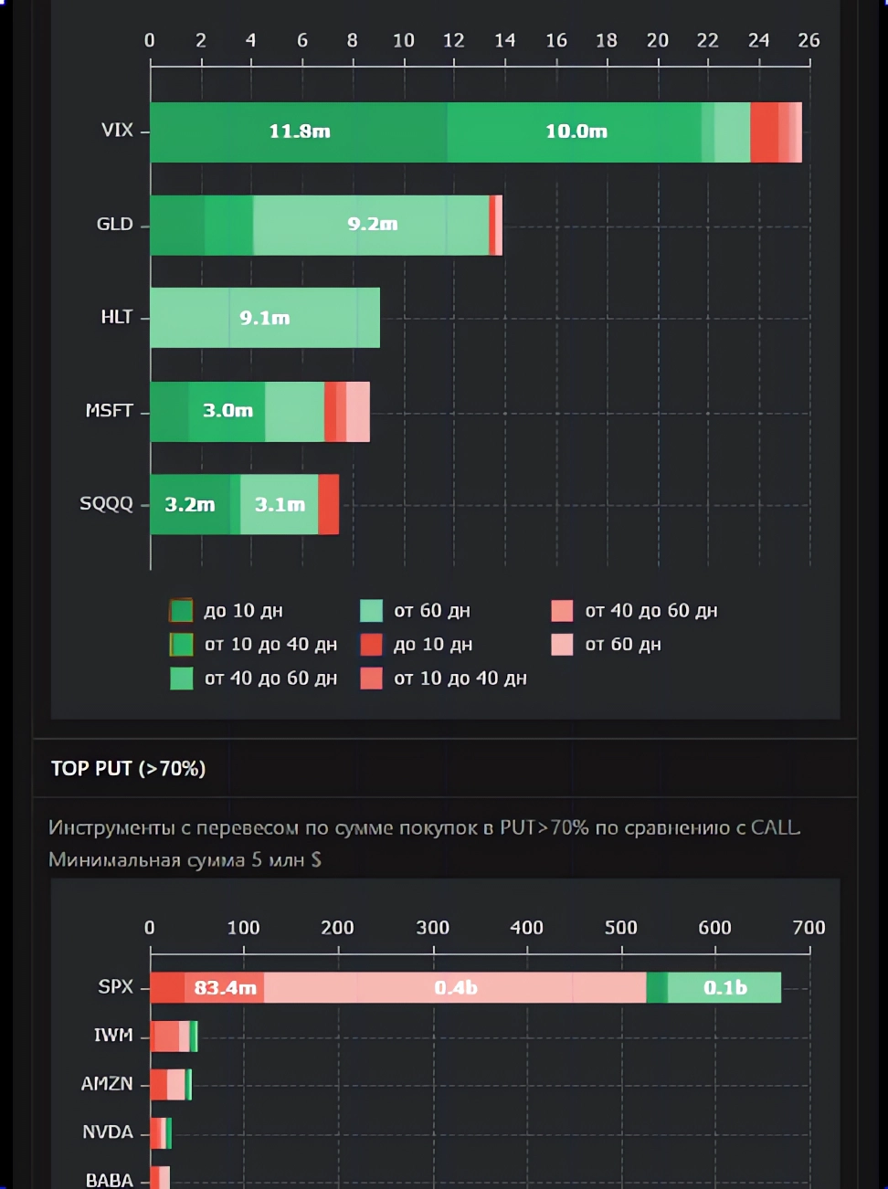The image size is (888, 1189).
Task: Click the pink "от 40 до 60 дн" legend swatch
Action: pyautogui.click(x=562, y=611)
